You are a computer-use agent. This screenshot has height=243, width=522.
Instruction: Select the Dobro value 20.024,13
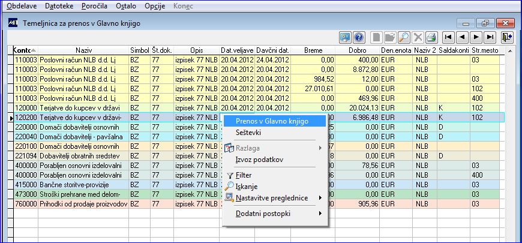pos(358,108)
